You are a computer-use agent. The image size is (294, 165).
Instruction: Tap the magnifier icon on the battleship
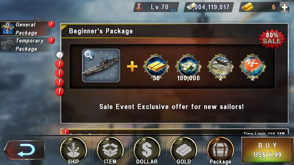(x=89, y=55)
